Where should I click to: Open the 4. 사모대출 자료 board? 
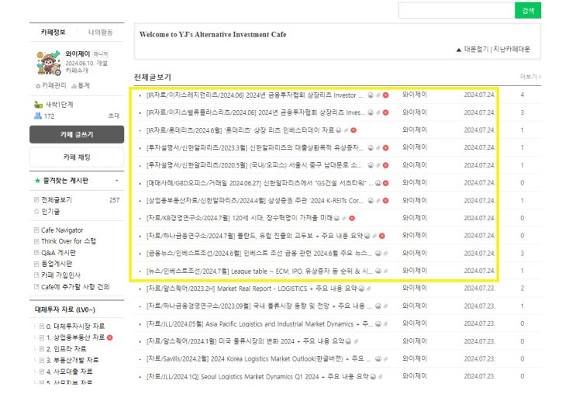[70, 372]
